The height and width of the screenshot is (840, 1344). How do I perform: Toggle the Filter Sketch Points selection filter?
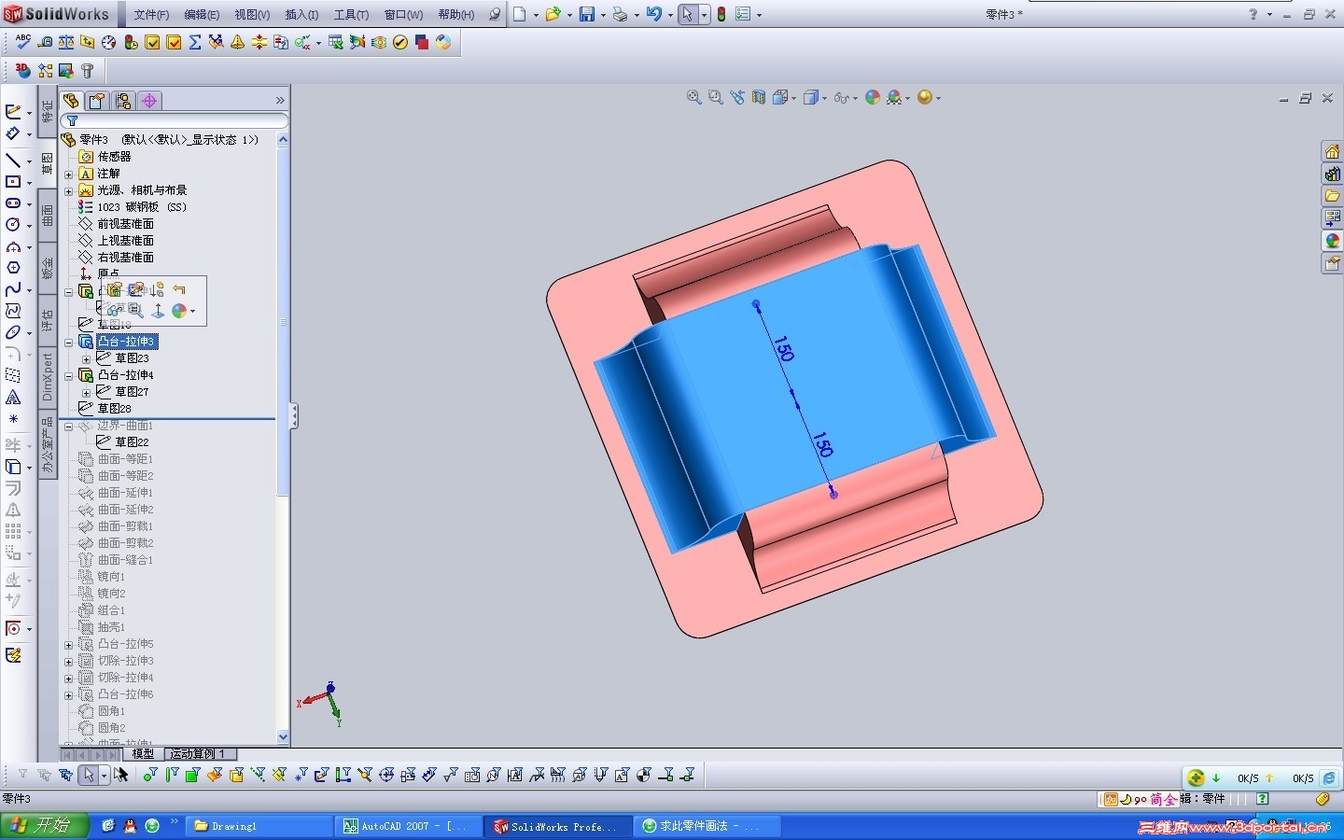point(301,775)
